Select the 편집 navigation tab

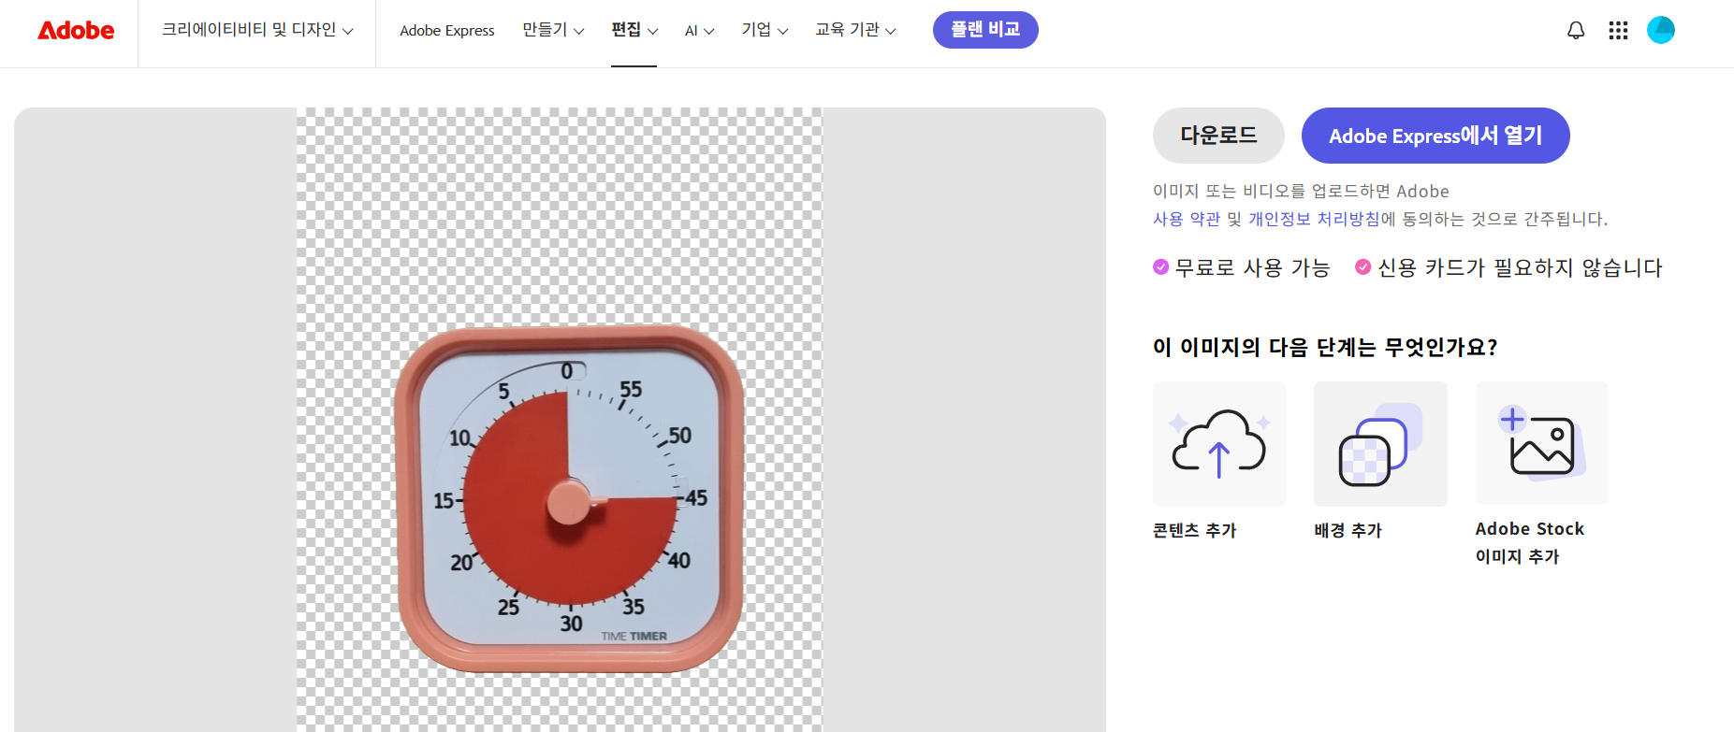(634, 30)
